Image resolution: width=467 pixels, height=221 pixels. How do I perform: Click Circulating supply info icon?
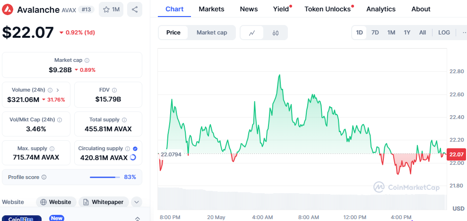(x=128, y=148)
